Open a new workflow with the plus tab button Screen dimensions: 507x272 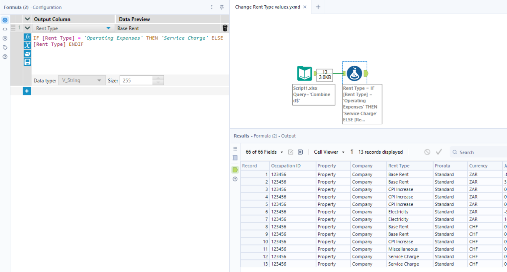click(318, 6)
